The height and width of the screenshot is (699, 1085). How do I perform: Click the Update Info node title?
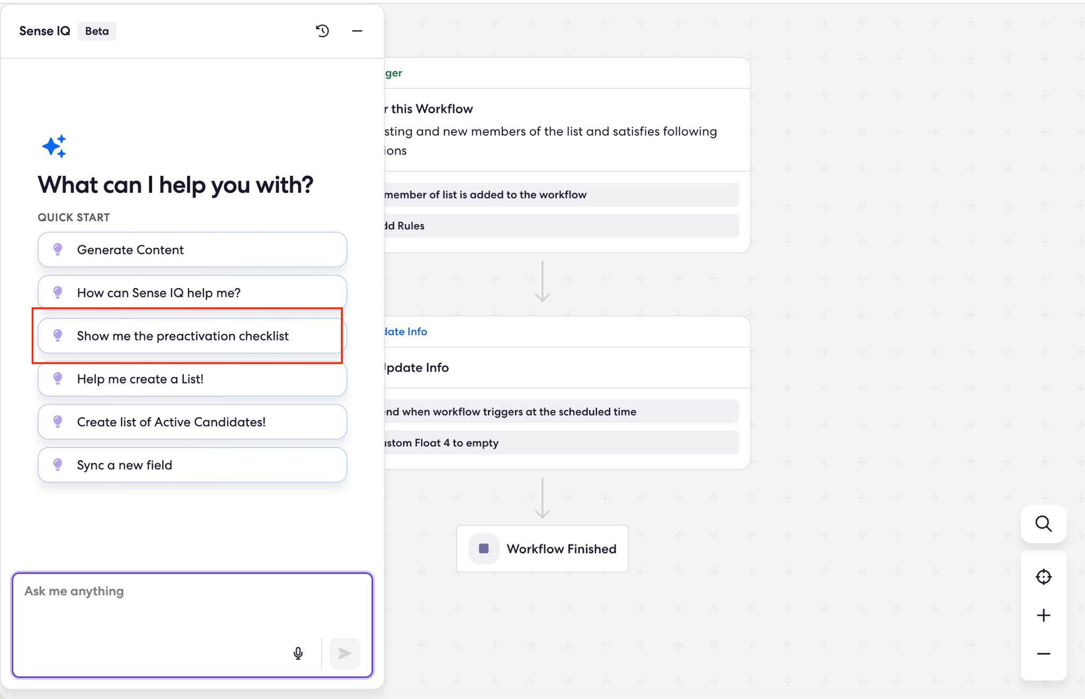(417, 368)
